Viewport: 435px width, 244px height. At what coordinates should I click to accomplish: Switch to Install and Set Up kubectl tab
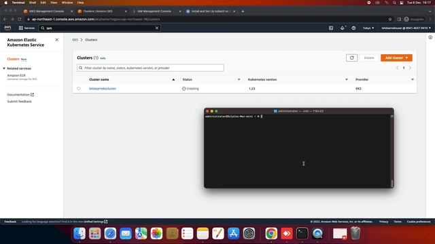point(211,12)
